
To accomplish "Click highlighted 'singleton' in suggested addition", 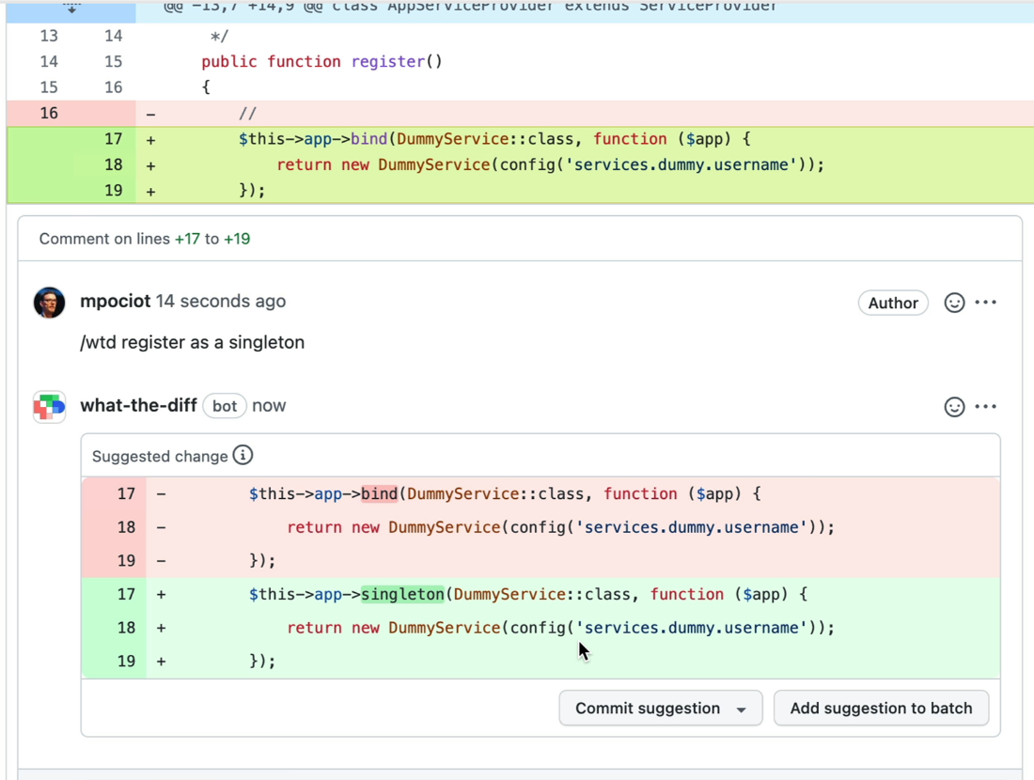I will [x=402, y=594].
